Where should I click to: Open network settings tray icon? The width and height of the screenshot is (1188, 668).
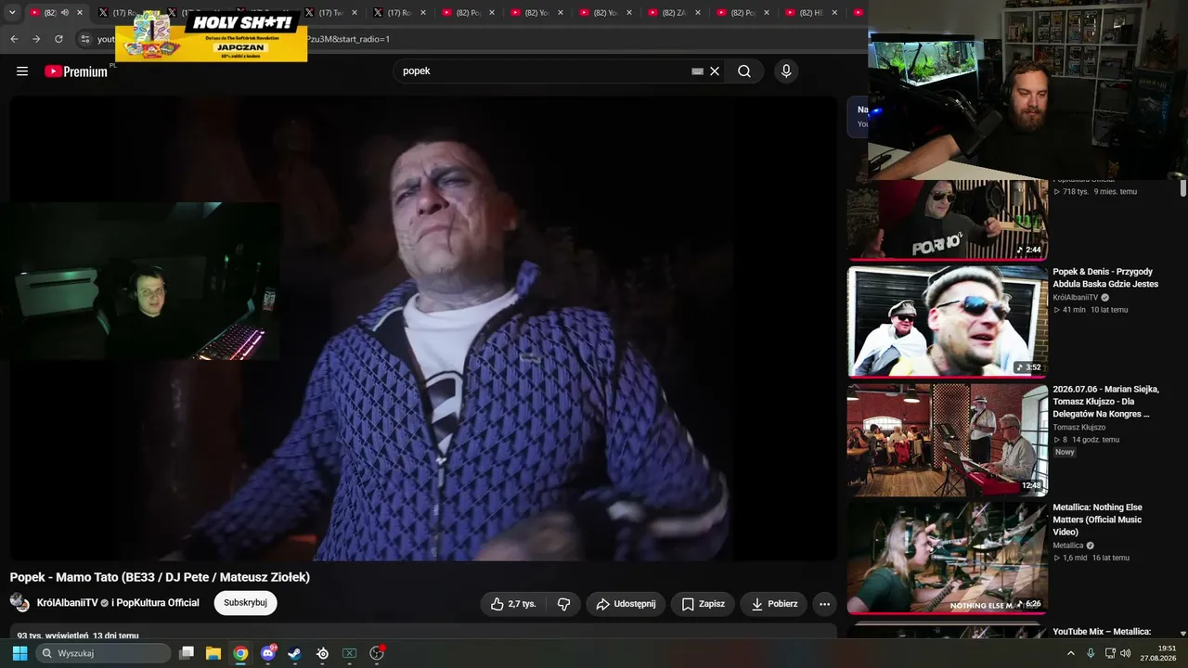(x=1110, y=653)
